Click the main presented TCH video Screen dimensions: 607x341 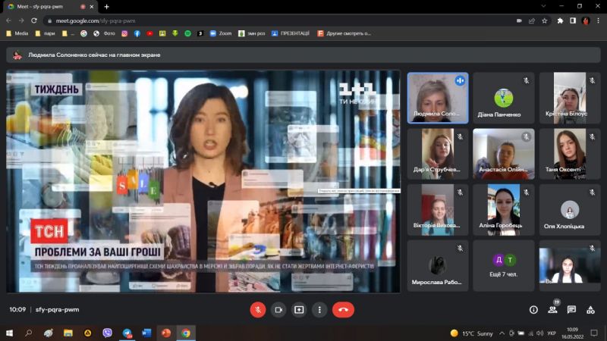(203, 181)
